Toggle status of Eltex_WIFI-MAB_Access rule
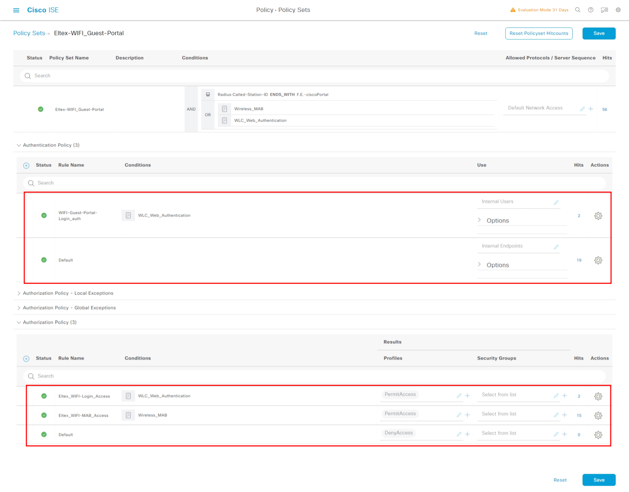Screen dimensions: 629x492 44,415
